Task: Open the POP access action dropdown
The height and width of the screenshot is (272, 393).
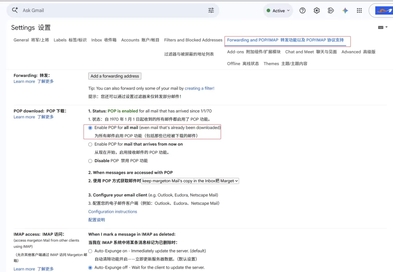Action: pos(190,181)
